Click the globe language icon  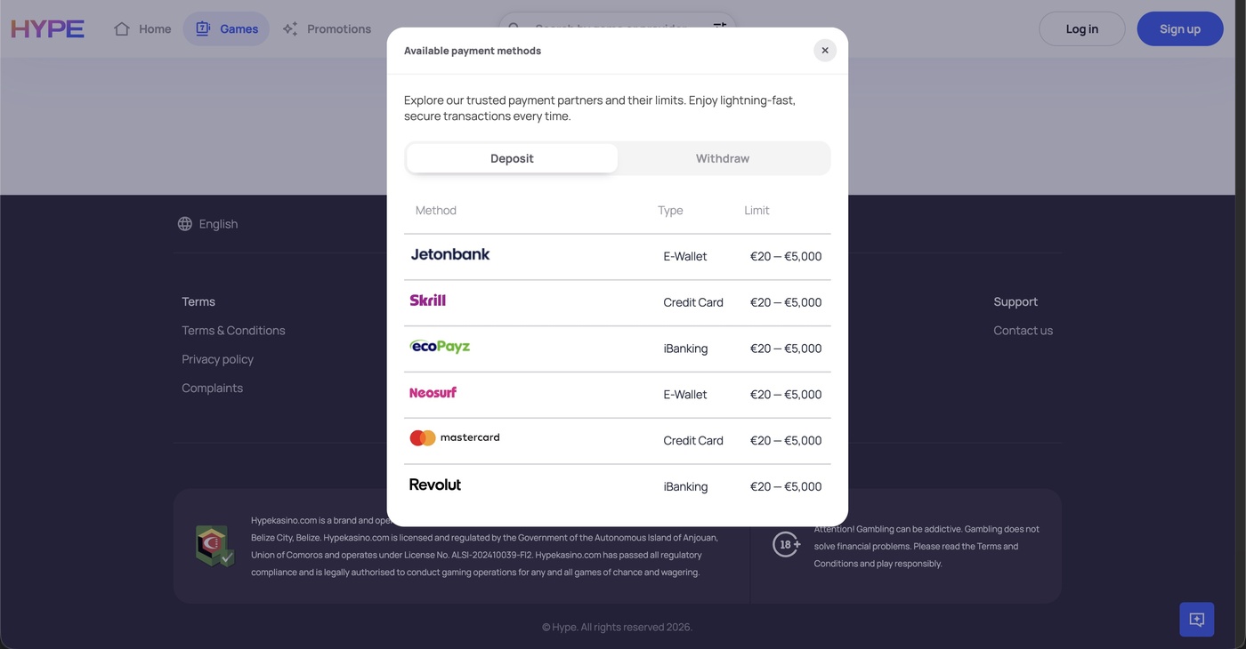185,224
